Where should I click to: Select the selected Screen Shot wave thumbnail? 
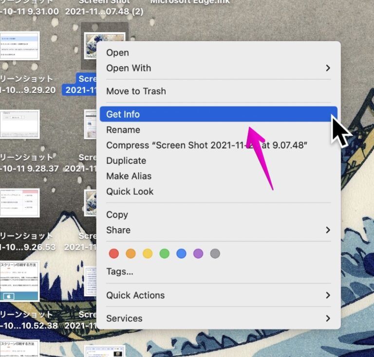point(91,47)
